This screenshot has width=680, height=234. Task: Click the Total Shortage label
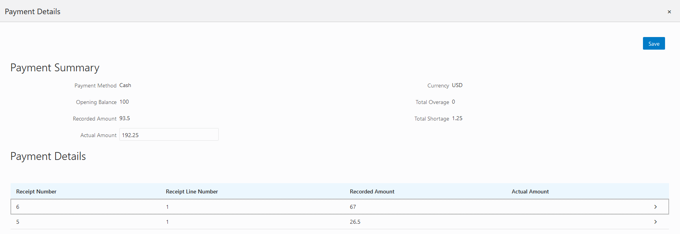click(x=431, y=119)
